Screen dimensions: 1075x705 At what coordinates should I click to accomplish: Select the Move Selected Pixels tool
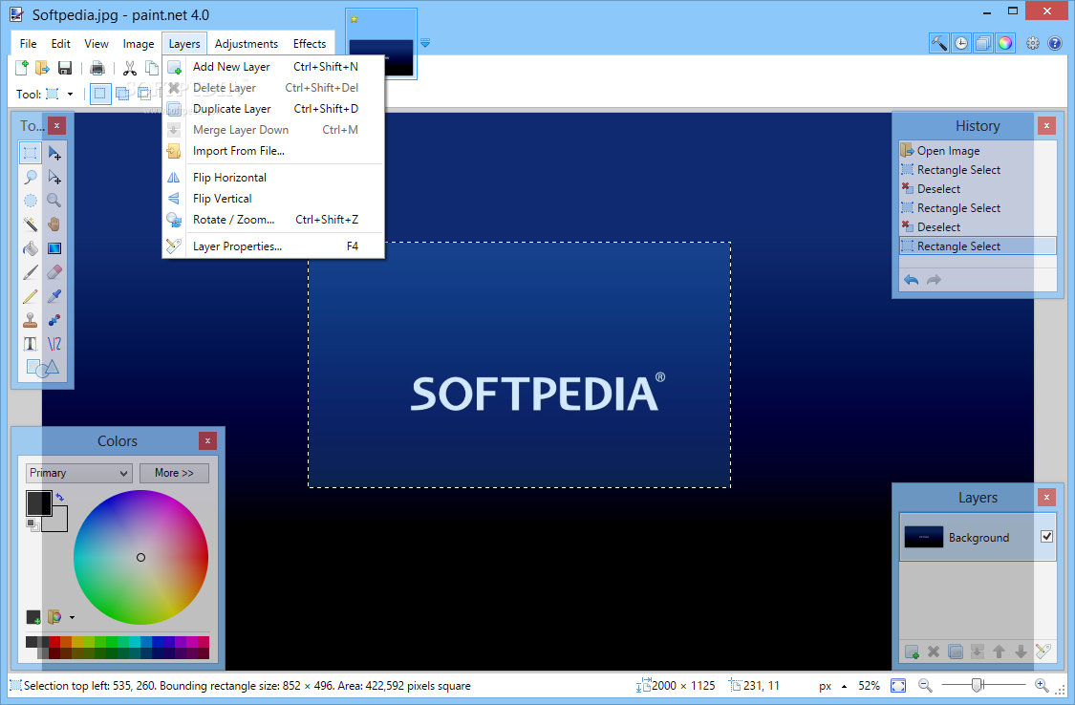54,152
